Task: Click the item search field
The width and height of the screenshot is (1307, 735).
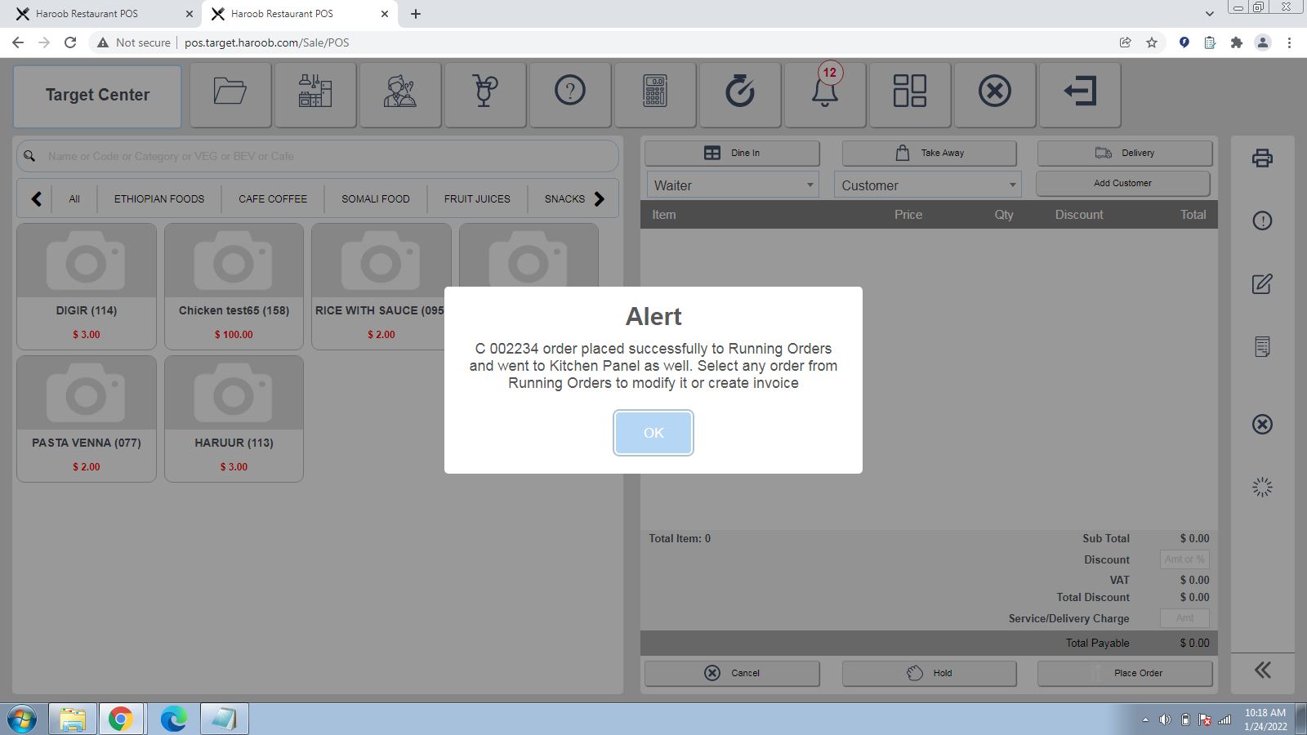Action: click(318, 156)
